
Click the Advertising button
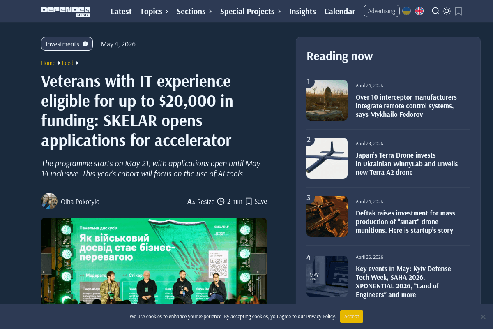(382, 11)
